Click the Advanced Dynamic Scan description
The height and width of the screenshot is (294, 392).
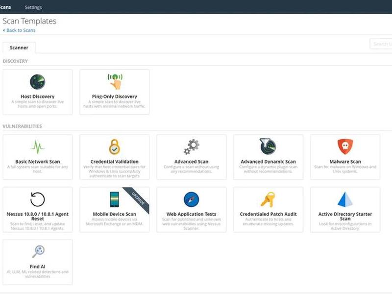tap(268, 169)
